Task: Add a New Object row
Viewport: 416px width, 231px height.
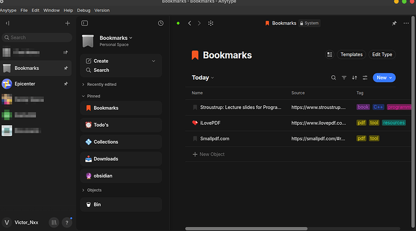Action: [209, 154]
